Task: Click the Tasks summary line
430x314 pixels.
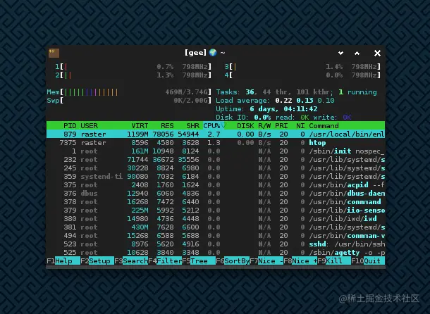Action: [x=296, y=92]
